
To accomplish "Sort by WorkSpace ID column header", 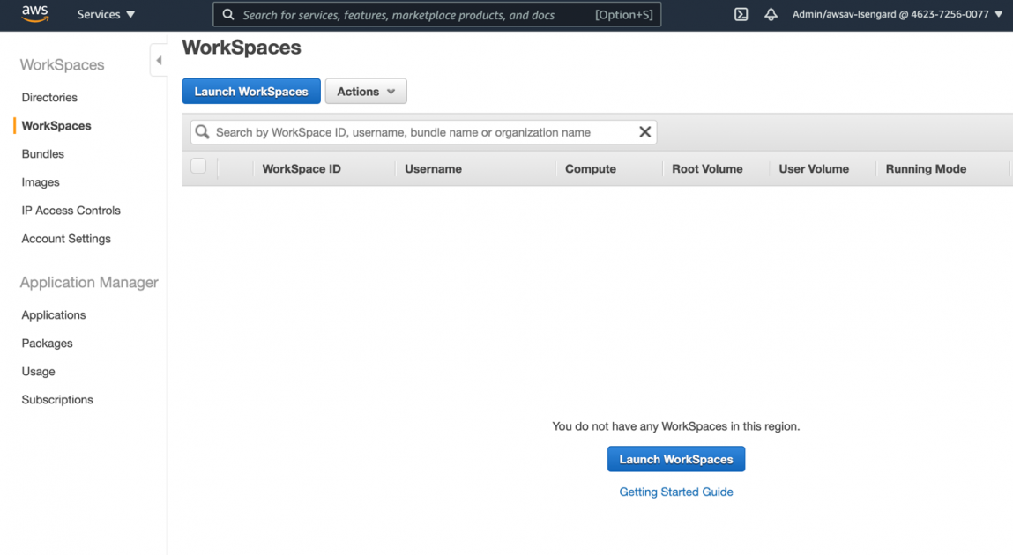I will (301, 169).
